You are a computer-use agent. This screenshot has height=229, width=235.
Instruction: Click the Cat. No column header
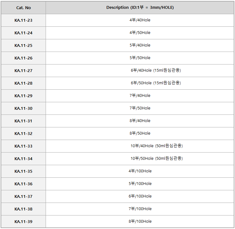23,8
